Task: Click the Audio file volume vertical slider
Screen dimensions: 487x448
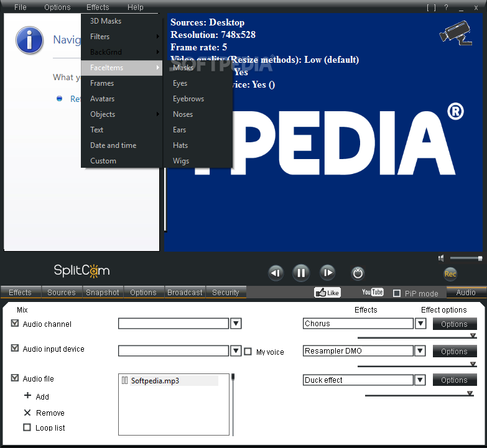Action: point(233,405)
